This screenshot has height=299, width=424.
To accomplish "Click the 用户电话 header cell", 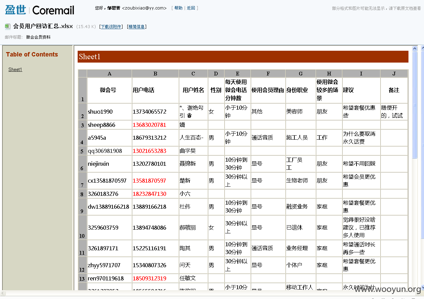I will click(155, 90).
